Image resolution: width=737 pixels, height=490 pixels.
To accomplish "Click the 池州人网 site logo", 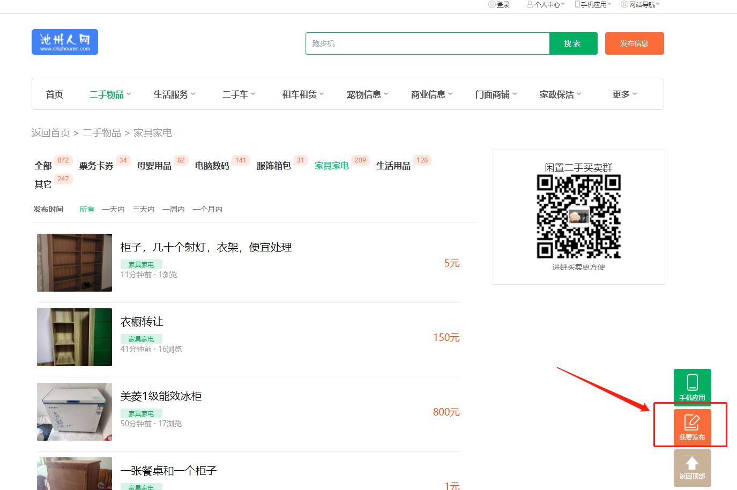I will [x=65, y=42].
